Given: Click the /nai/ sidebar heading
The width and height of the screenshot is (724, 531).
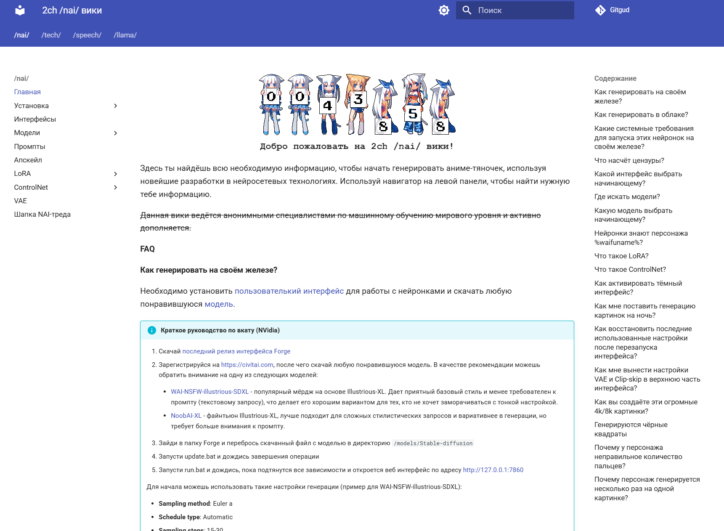Looking at the screenshot, I should 21,78.
